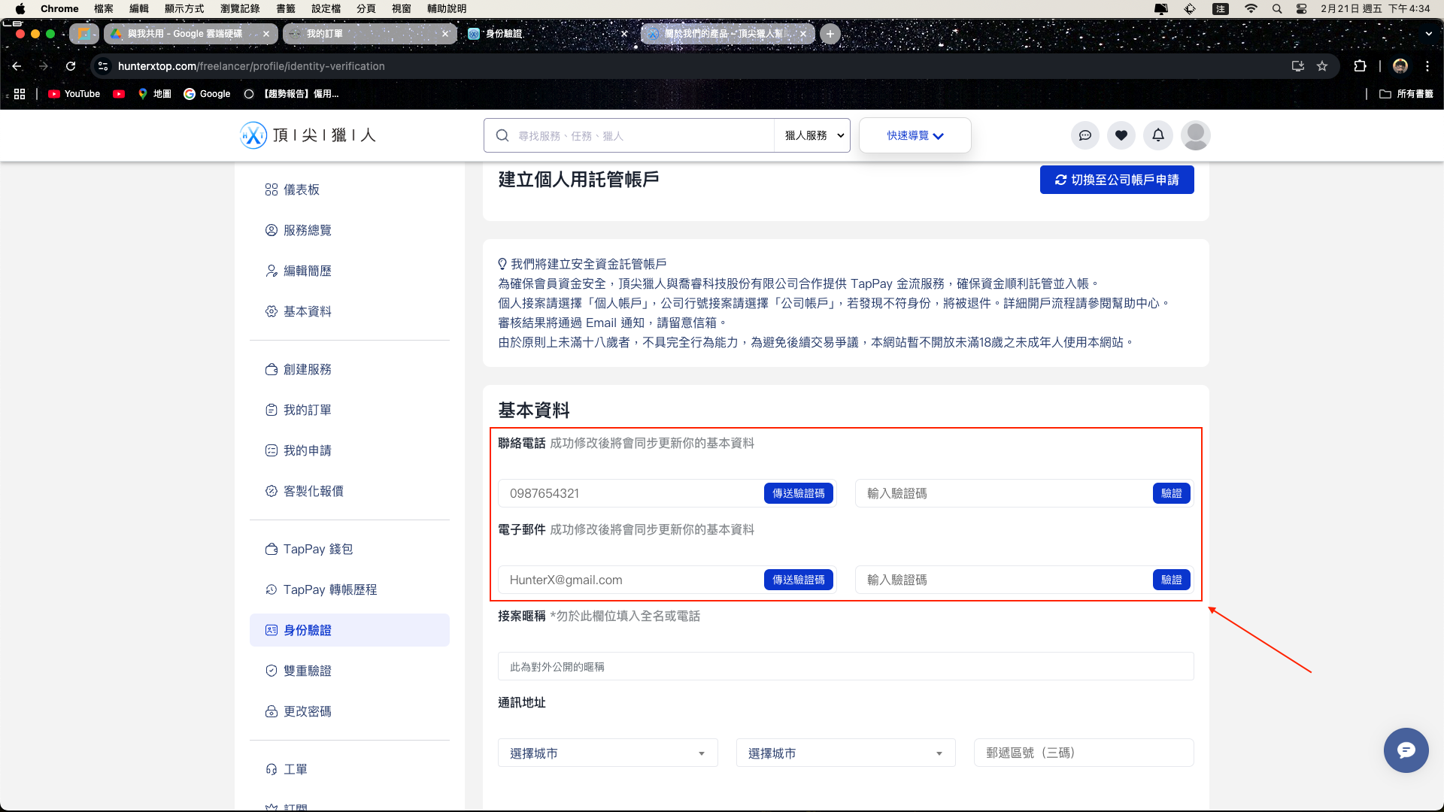Send verification code for the phone number

pyautogui.click(x=799, y=493)
